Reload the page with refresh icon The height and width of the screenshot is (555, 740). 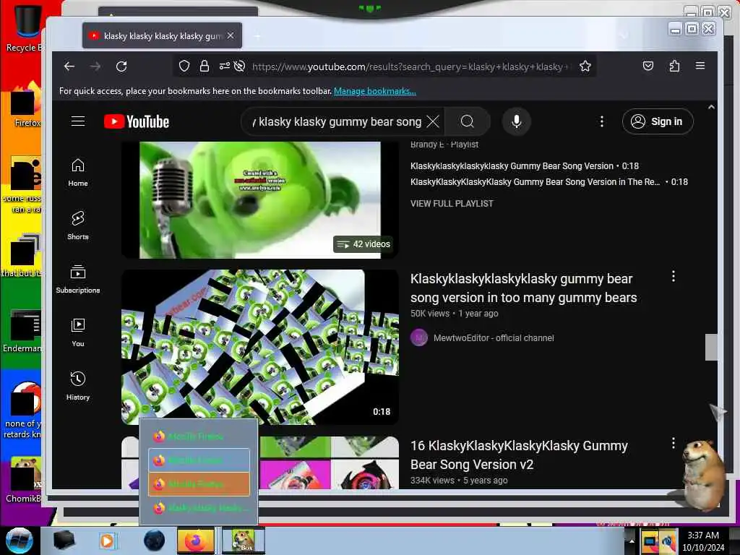121,66
